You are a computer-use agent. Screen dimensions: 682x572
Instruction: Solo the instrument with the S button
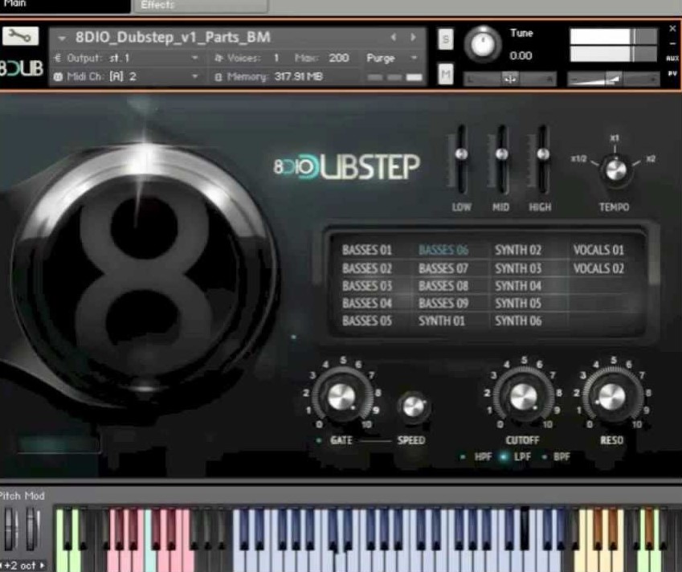pos(445,39)
